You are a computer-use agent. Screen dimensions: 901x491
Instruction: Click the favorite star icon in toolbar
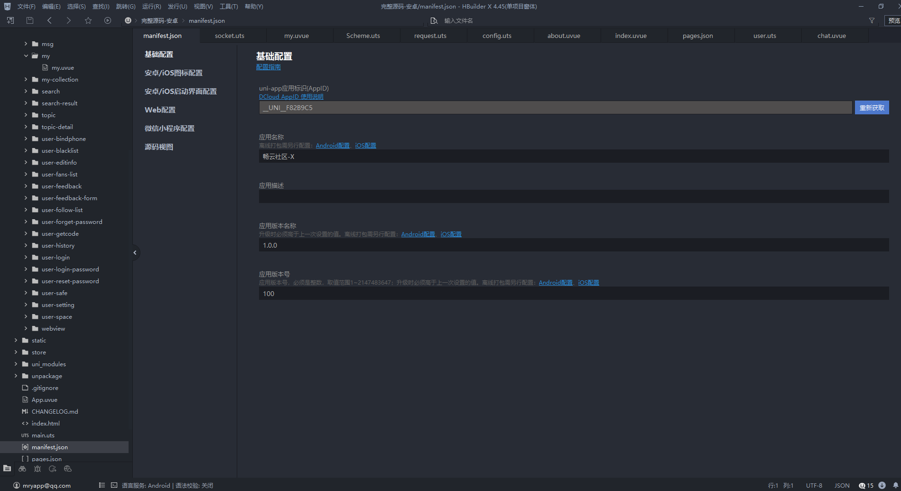point(88,20)
